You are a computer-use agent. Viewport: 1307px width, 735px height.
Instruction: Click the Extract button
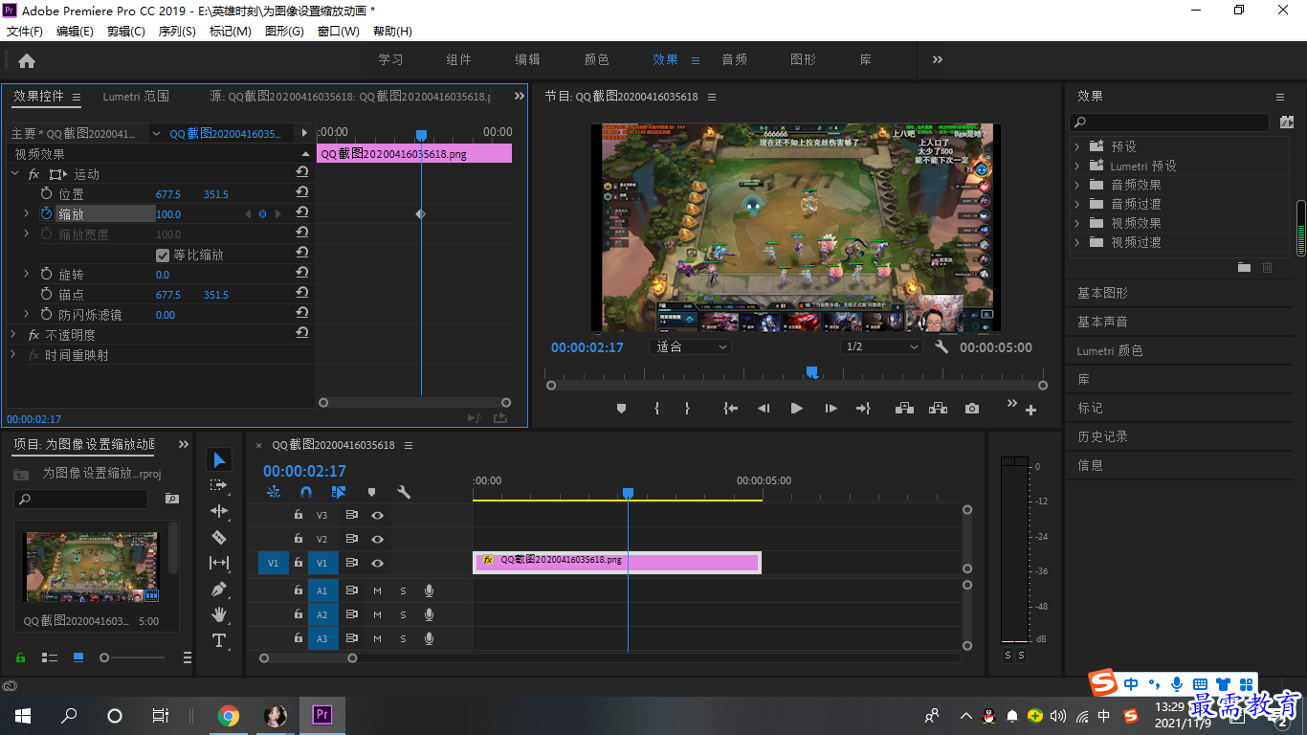(x=938, y=409)
